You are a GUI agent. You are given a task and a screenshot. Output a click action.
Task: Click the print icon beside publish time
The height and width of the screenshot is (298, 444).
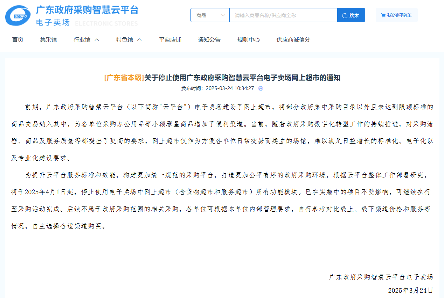261,88
